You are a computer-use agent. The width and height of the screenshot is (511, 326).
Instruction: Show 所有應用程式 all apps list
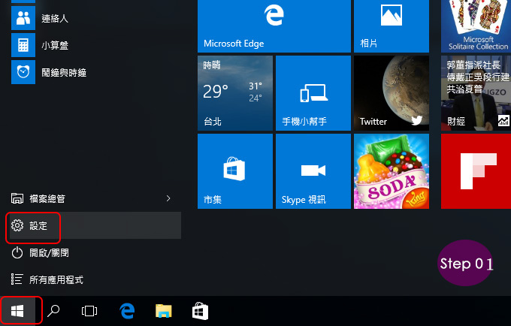(95, 279)
